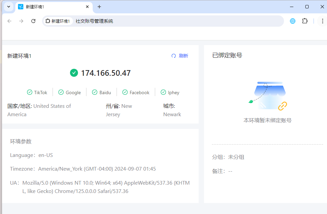Reload the page with the refresh icon
This screenshot has width=327, height=214.
coord(33,21)
